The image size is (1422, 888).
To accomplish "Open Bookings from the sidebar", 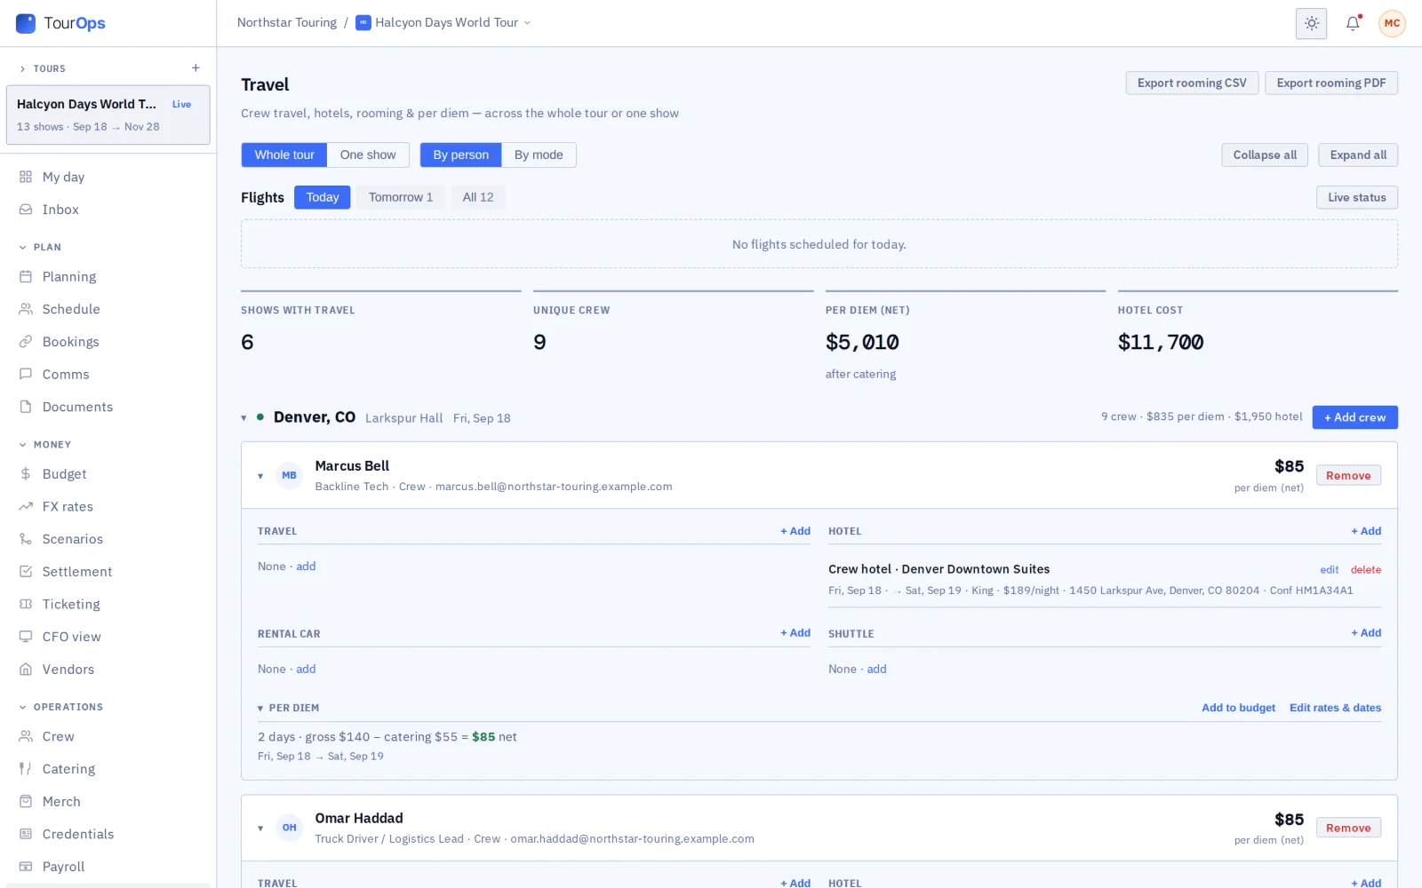I will (x=108, y=342).
